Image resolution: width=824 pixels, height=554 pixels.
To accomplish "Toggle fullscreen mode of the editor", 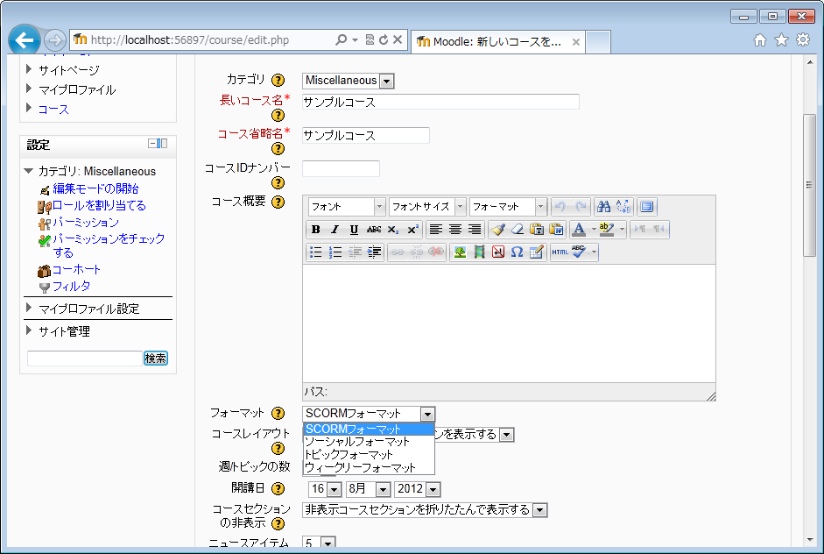I will 647,207.
